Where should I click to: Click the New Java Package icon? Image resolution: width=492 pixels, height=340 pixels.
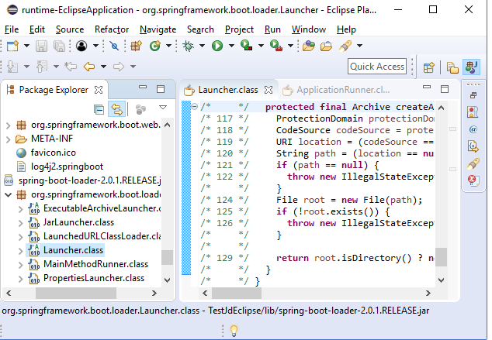point(136,46)
